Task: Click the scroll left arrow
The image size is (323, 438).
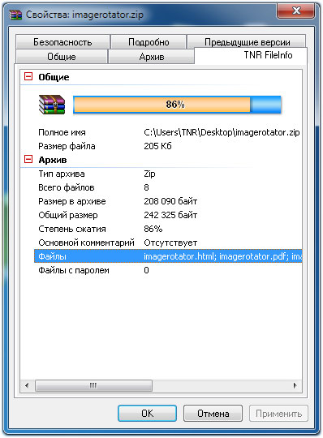Action: click(x=27, y=385)
